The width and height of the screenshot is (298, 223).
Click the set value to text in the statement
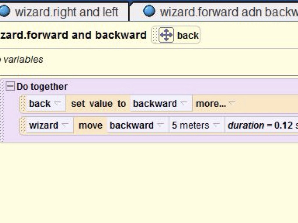[x=98, y=104]
